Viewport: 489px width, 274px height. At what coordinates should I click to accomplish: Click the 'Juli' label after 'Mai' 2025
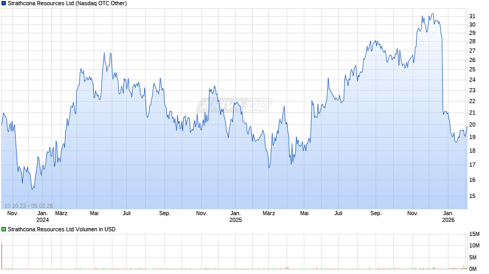click(x=338, y=214)
